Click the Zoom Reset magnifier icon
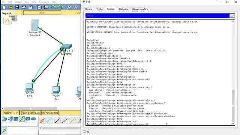The height and width of the screenshot is (135, 240). pos(75,7)
